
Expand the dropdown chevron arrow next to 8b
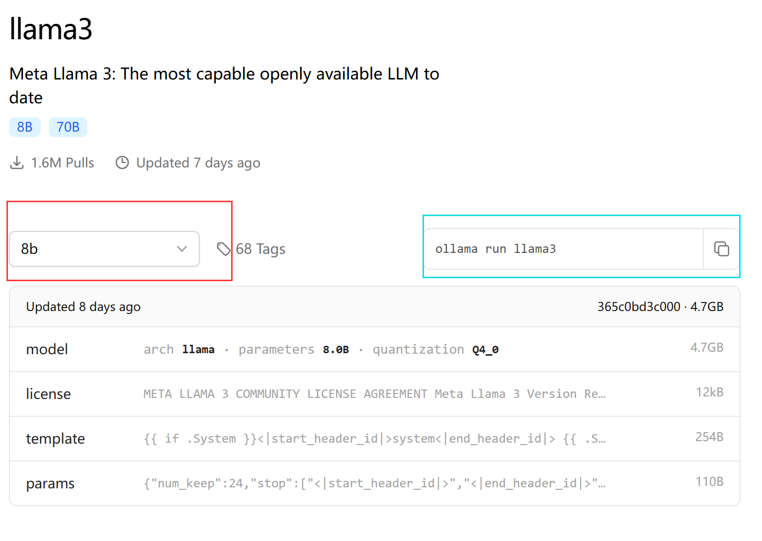click(x=182, y=249)
